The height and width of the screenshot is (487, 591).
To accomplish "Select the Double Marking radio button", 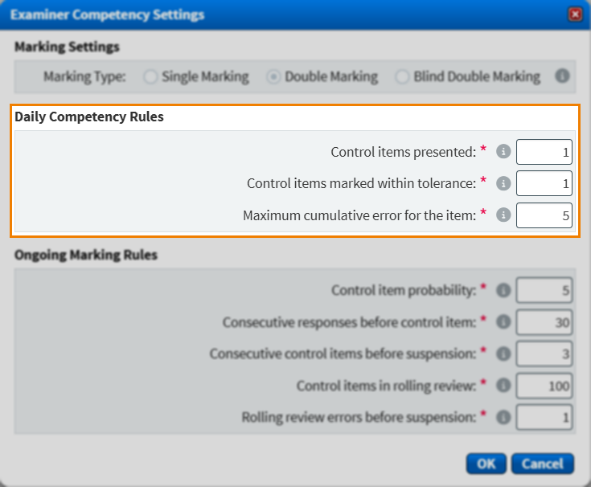I will (x=273, y=77).
